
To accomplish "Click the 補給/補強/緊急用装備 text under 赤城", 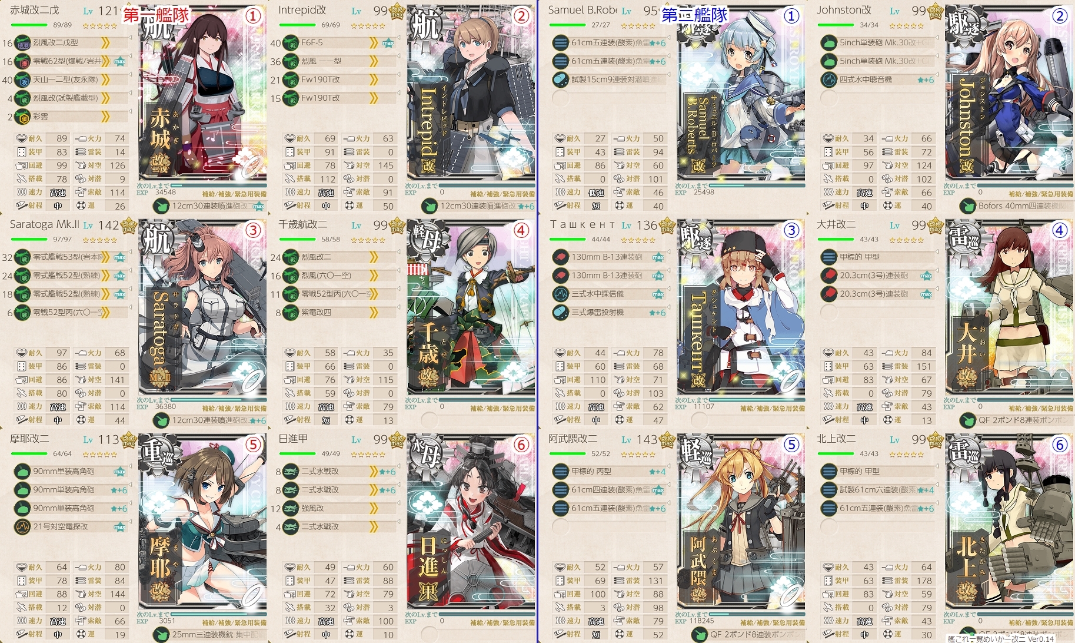I will [234, 194].
